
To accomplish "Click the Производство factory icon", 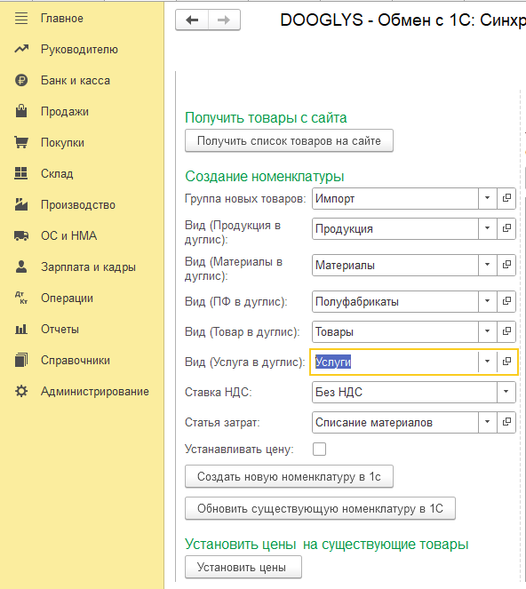I will (21, 204).
